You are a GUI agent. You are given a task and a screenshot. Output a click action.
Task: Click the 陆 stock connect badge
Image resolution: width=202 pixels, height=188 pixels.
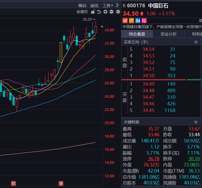click(x=144, y=21)
